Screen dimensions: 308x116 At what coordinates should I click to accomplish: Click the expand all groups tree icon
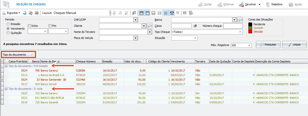coord(191,13)
